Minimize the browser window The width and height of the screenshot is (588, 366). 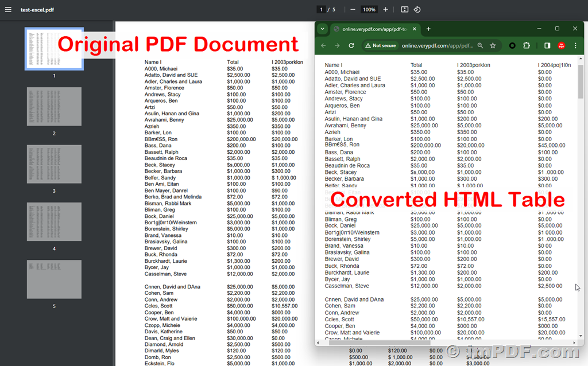(x=539, y=29)
